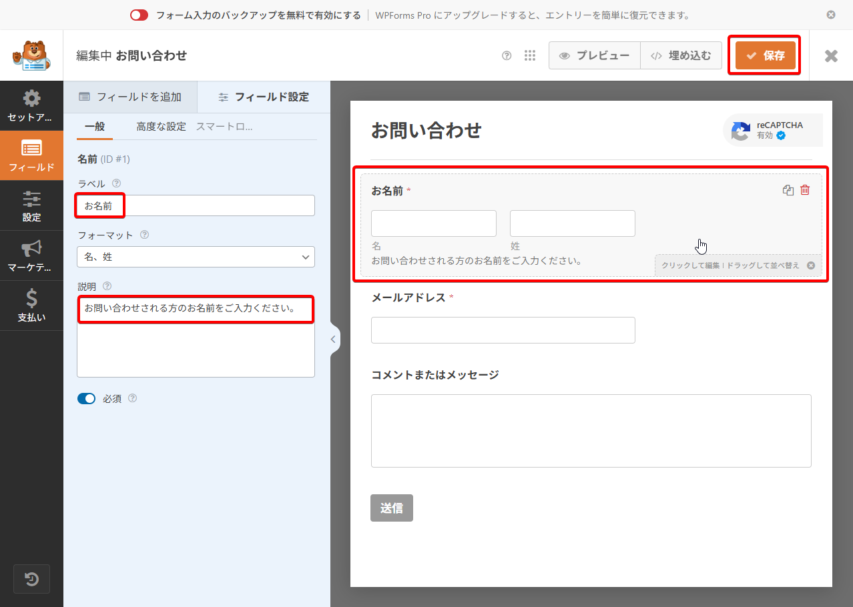Open the フォーマット dropdown
The height and width of the screenshot is (607, 853).
coord(196,257)
